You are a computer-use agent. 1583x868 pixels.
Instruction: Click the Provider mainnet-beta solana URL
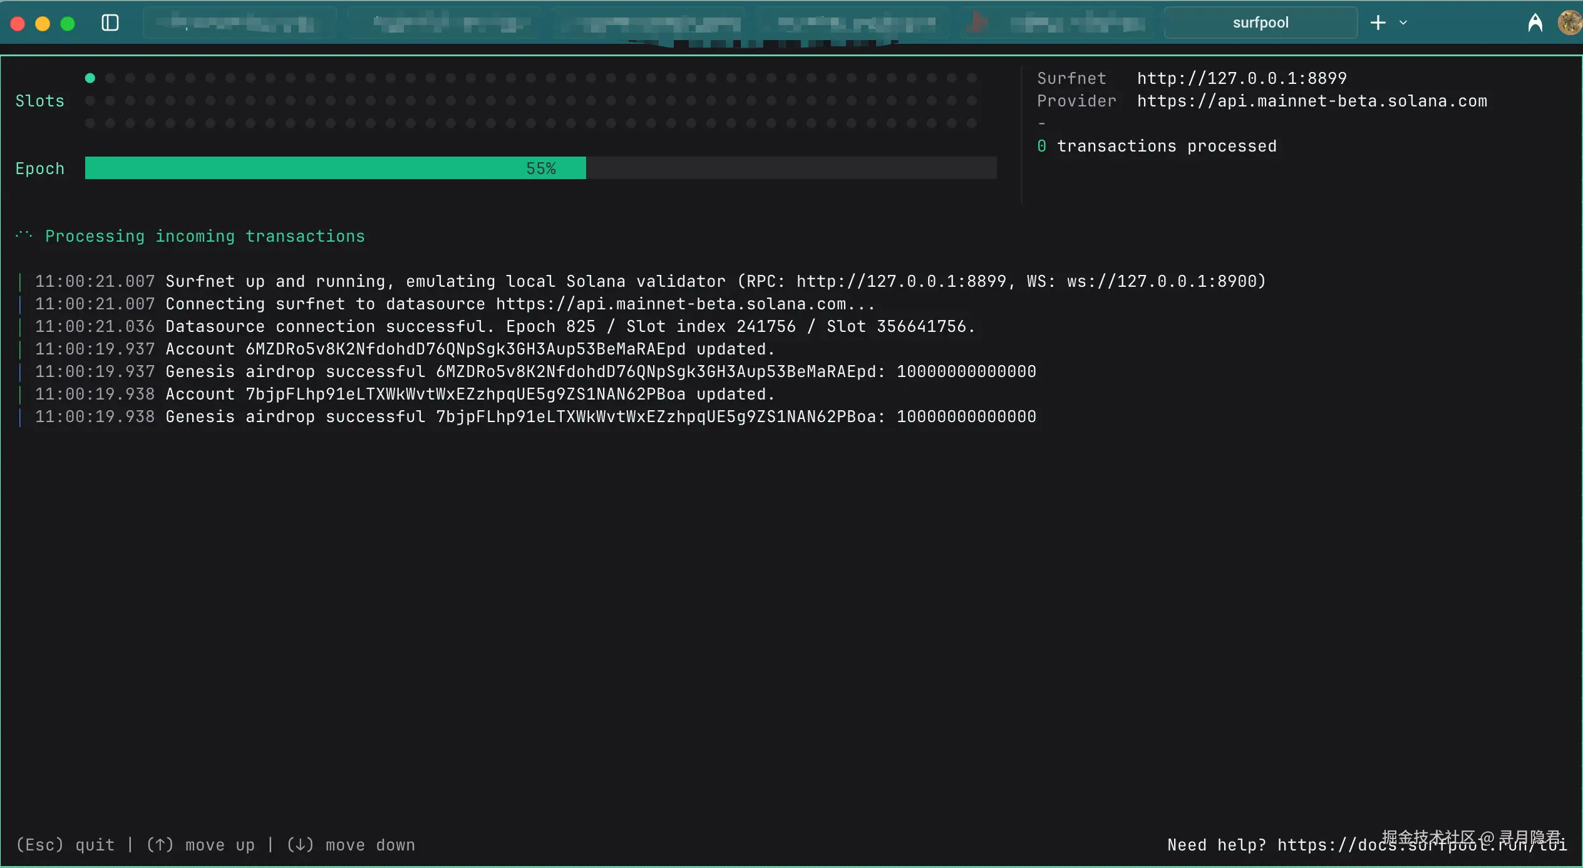1312,101
